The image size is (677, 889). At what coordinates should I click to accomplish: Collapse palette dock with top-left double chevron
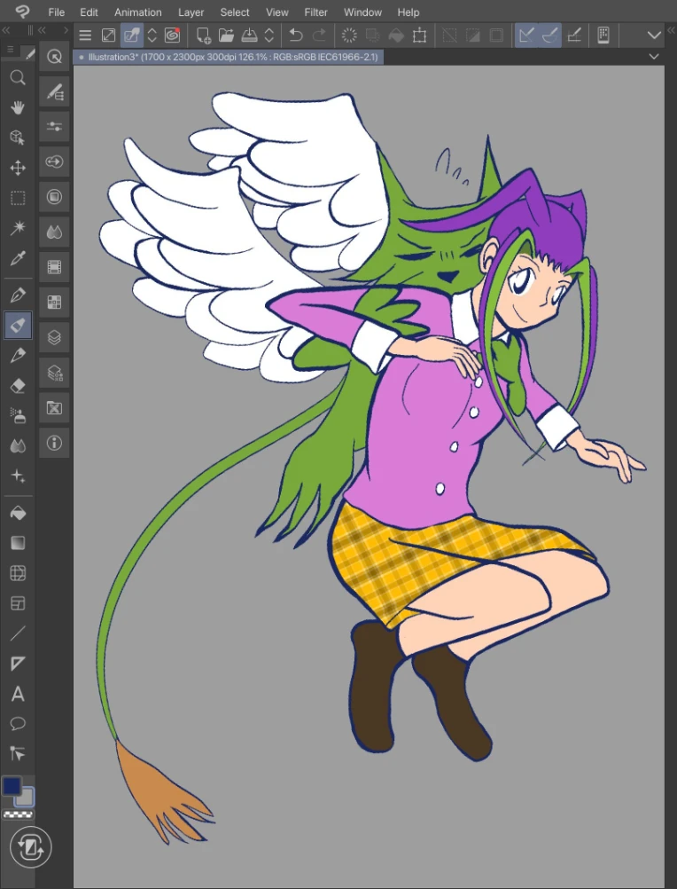[6, 30]
